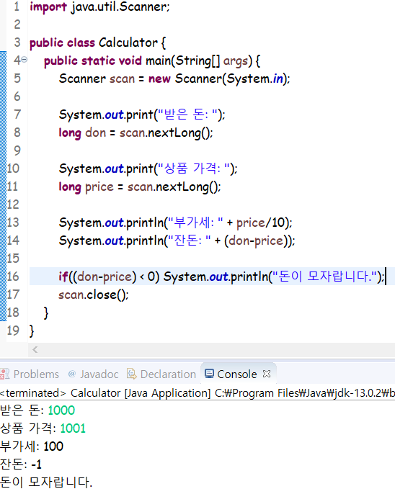Click 'scan.close()' on line 17
Screen dimensions: 395x494
(x=92, y=295)
